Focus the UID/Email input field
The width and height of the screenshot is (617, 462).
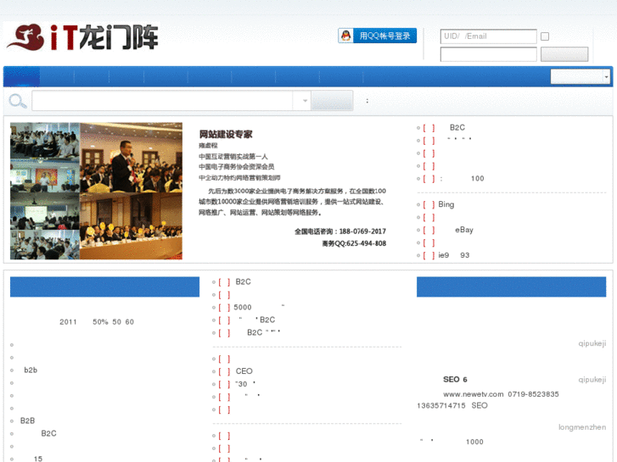click(x=488, y=36)
